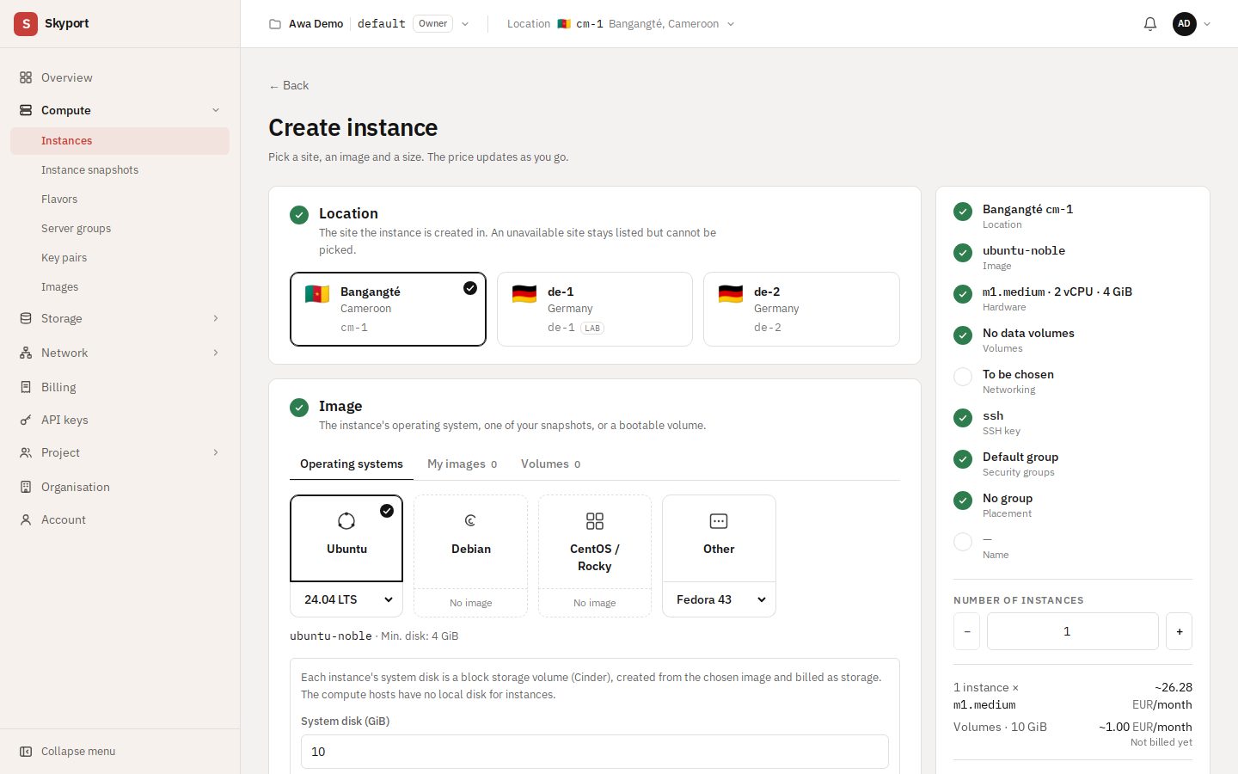Click the Collapse menu panel icon
Viewport: 1238px width, 774px height.
click(x=26, y=752)
